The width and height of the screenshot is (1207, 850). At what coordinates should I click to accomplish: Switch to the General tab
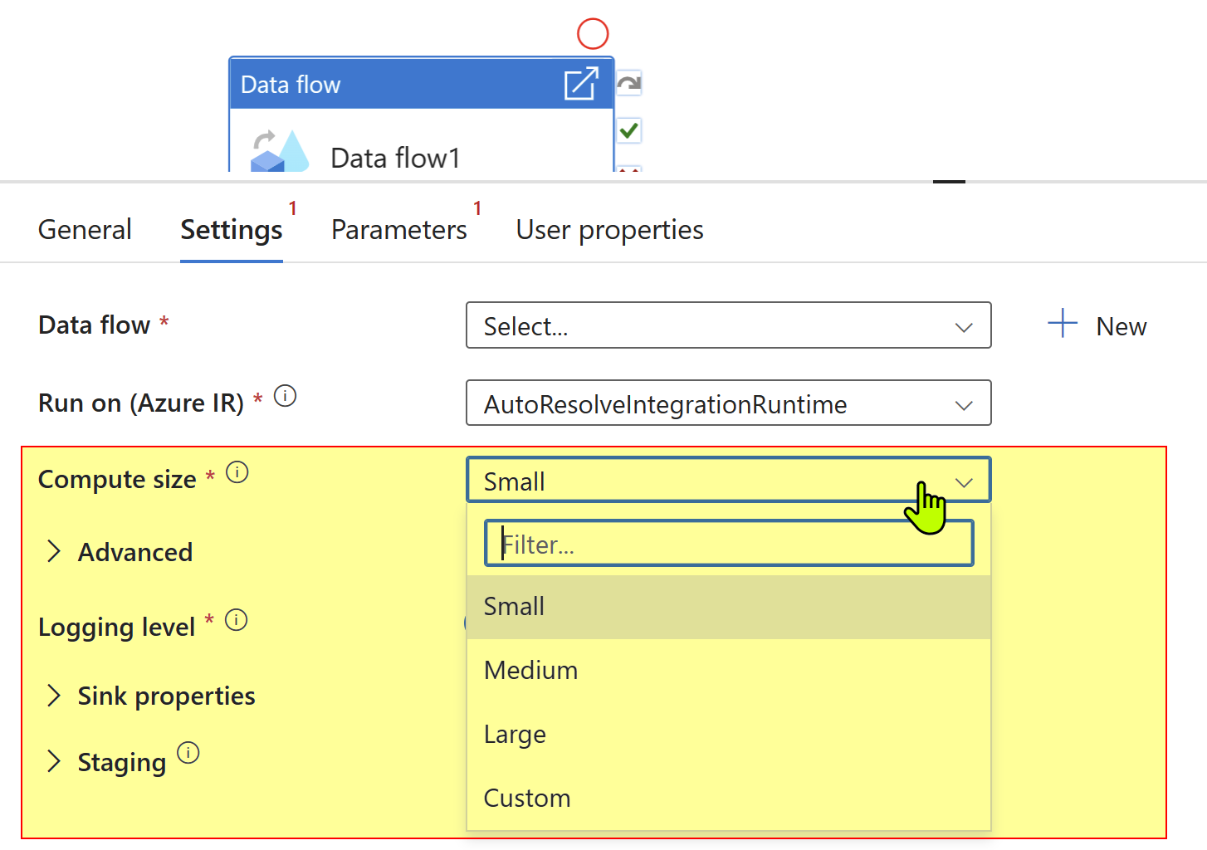84,229
